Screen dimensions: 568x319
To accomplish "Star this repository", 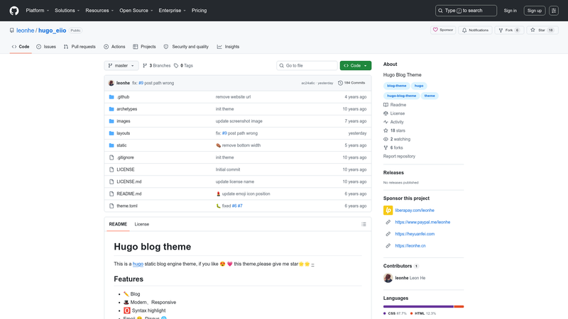I will coord(542,30).
